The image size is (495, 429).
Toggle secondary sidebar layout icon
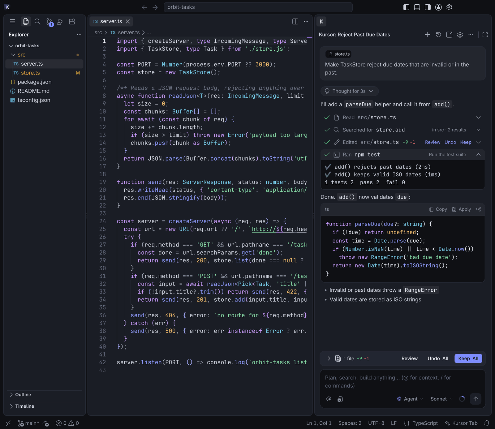coord(428,7)
